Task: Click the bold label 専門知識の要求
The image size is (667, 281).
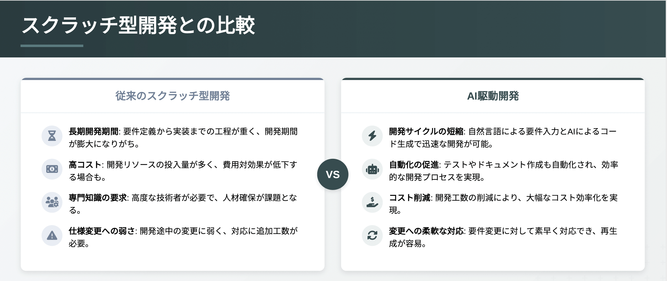Action: [98, 198]
